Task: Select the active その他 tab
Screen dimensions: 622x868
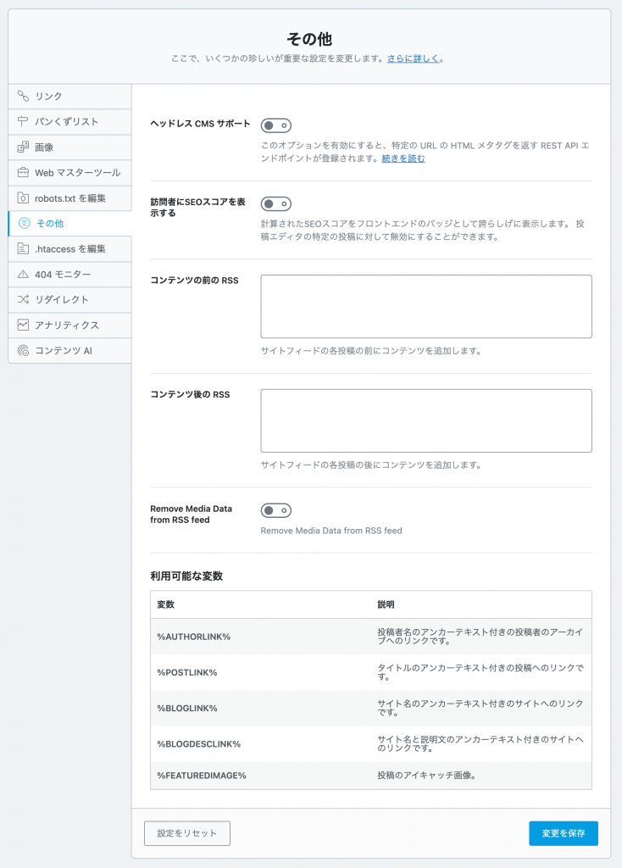Action: click(69, 224)
